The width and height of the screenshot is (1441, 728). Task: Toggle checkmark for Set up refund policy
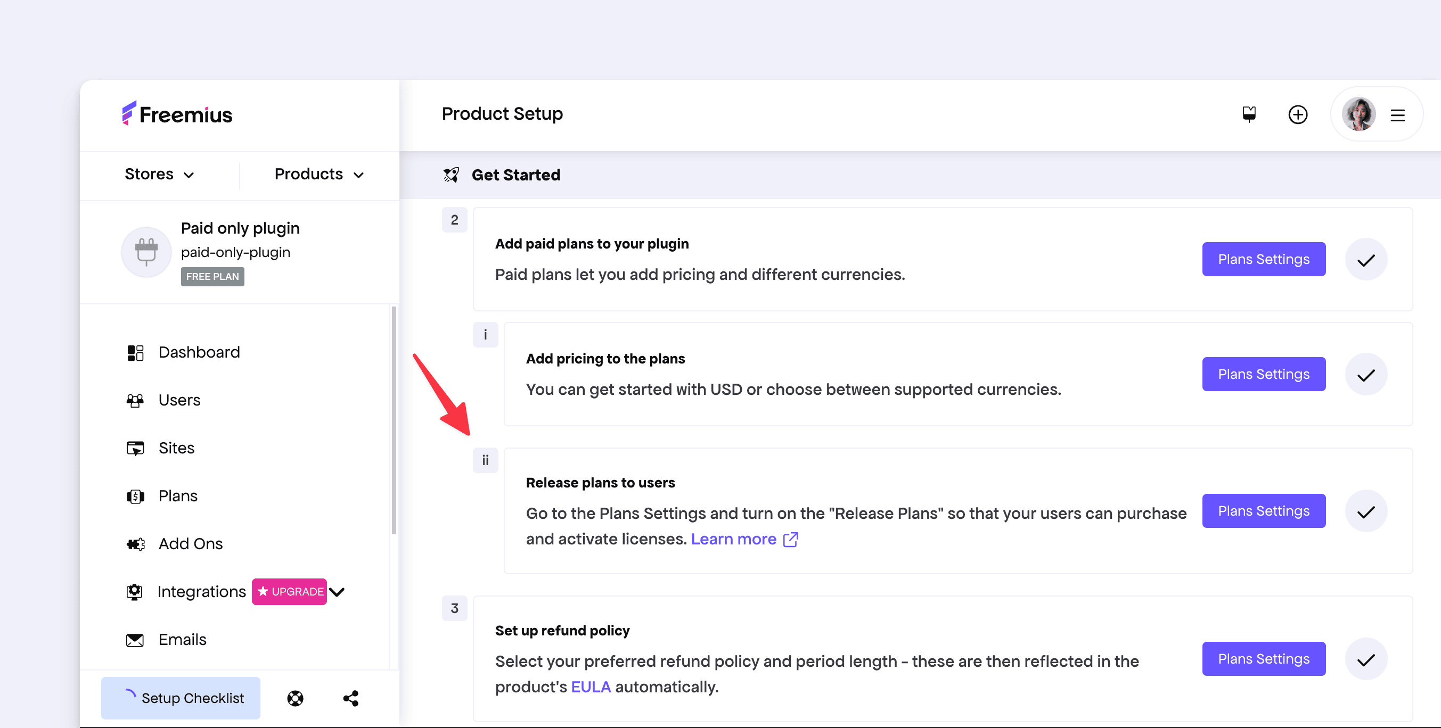tap(1365, 659)
